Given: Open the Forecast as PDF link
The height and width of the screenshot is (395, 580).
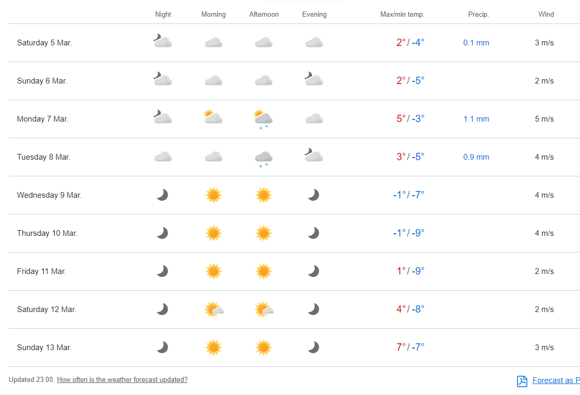Looking at the screenshot, I should (x=556, y=380).
